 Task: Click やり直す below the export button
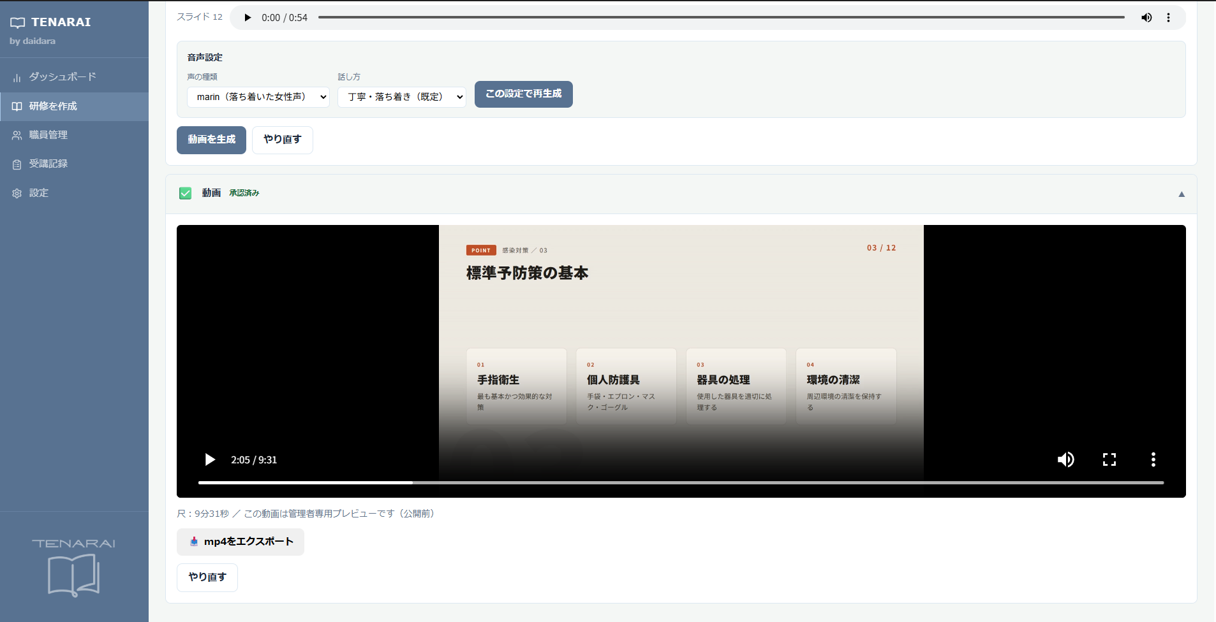tap(207, 577)
